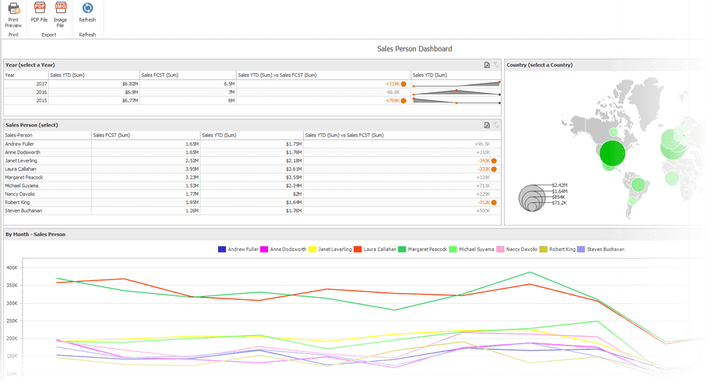Click Laura Callahan red legend swatch

[x=357, y=249]
